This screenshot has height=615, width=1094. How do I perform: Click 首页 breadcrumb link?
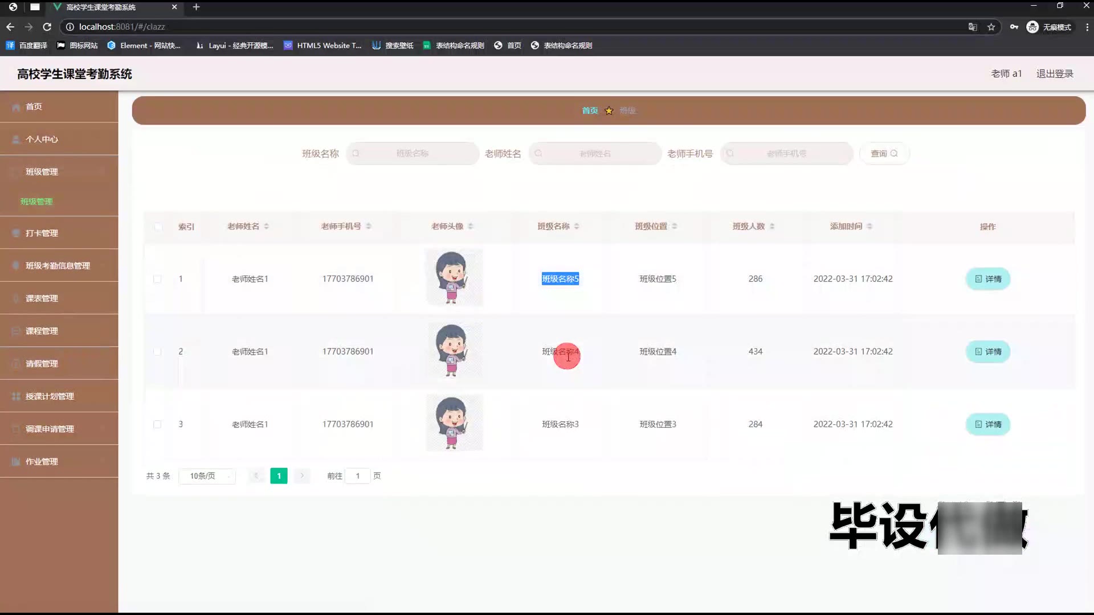tap(590, 110)
